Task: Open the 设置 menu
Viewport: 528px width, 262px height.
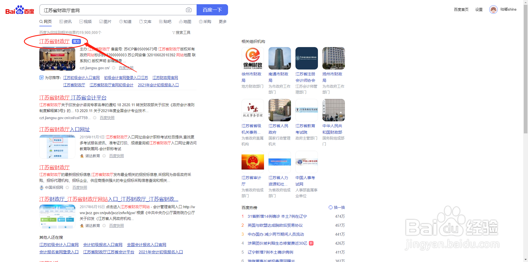Action: (479, 10)
